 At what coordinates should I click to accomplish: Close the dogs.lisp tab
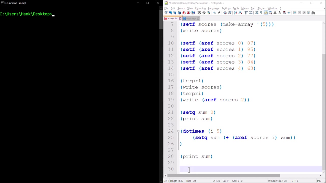click(x=198, y=19)
